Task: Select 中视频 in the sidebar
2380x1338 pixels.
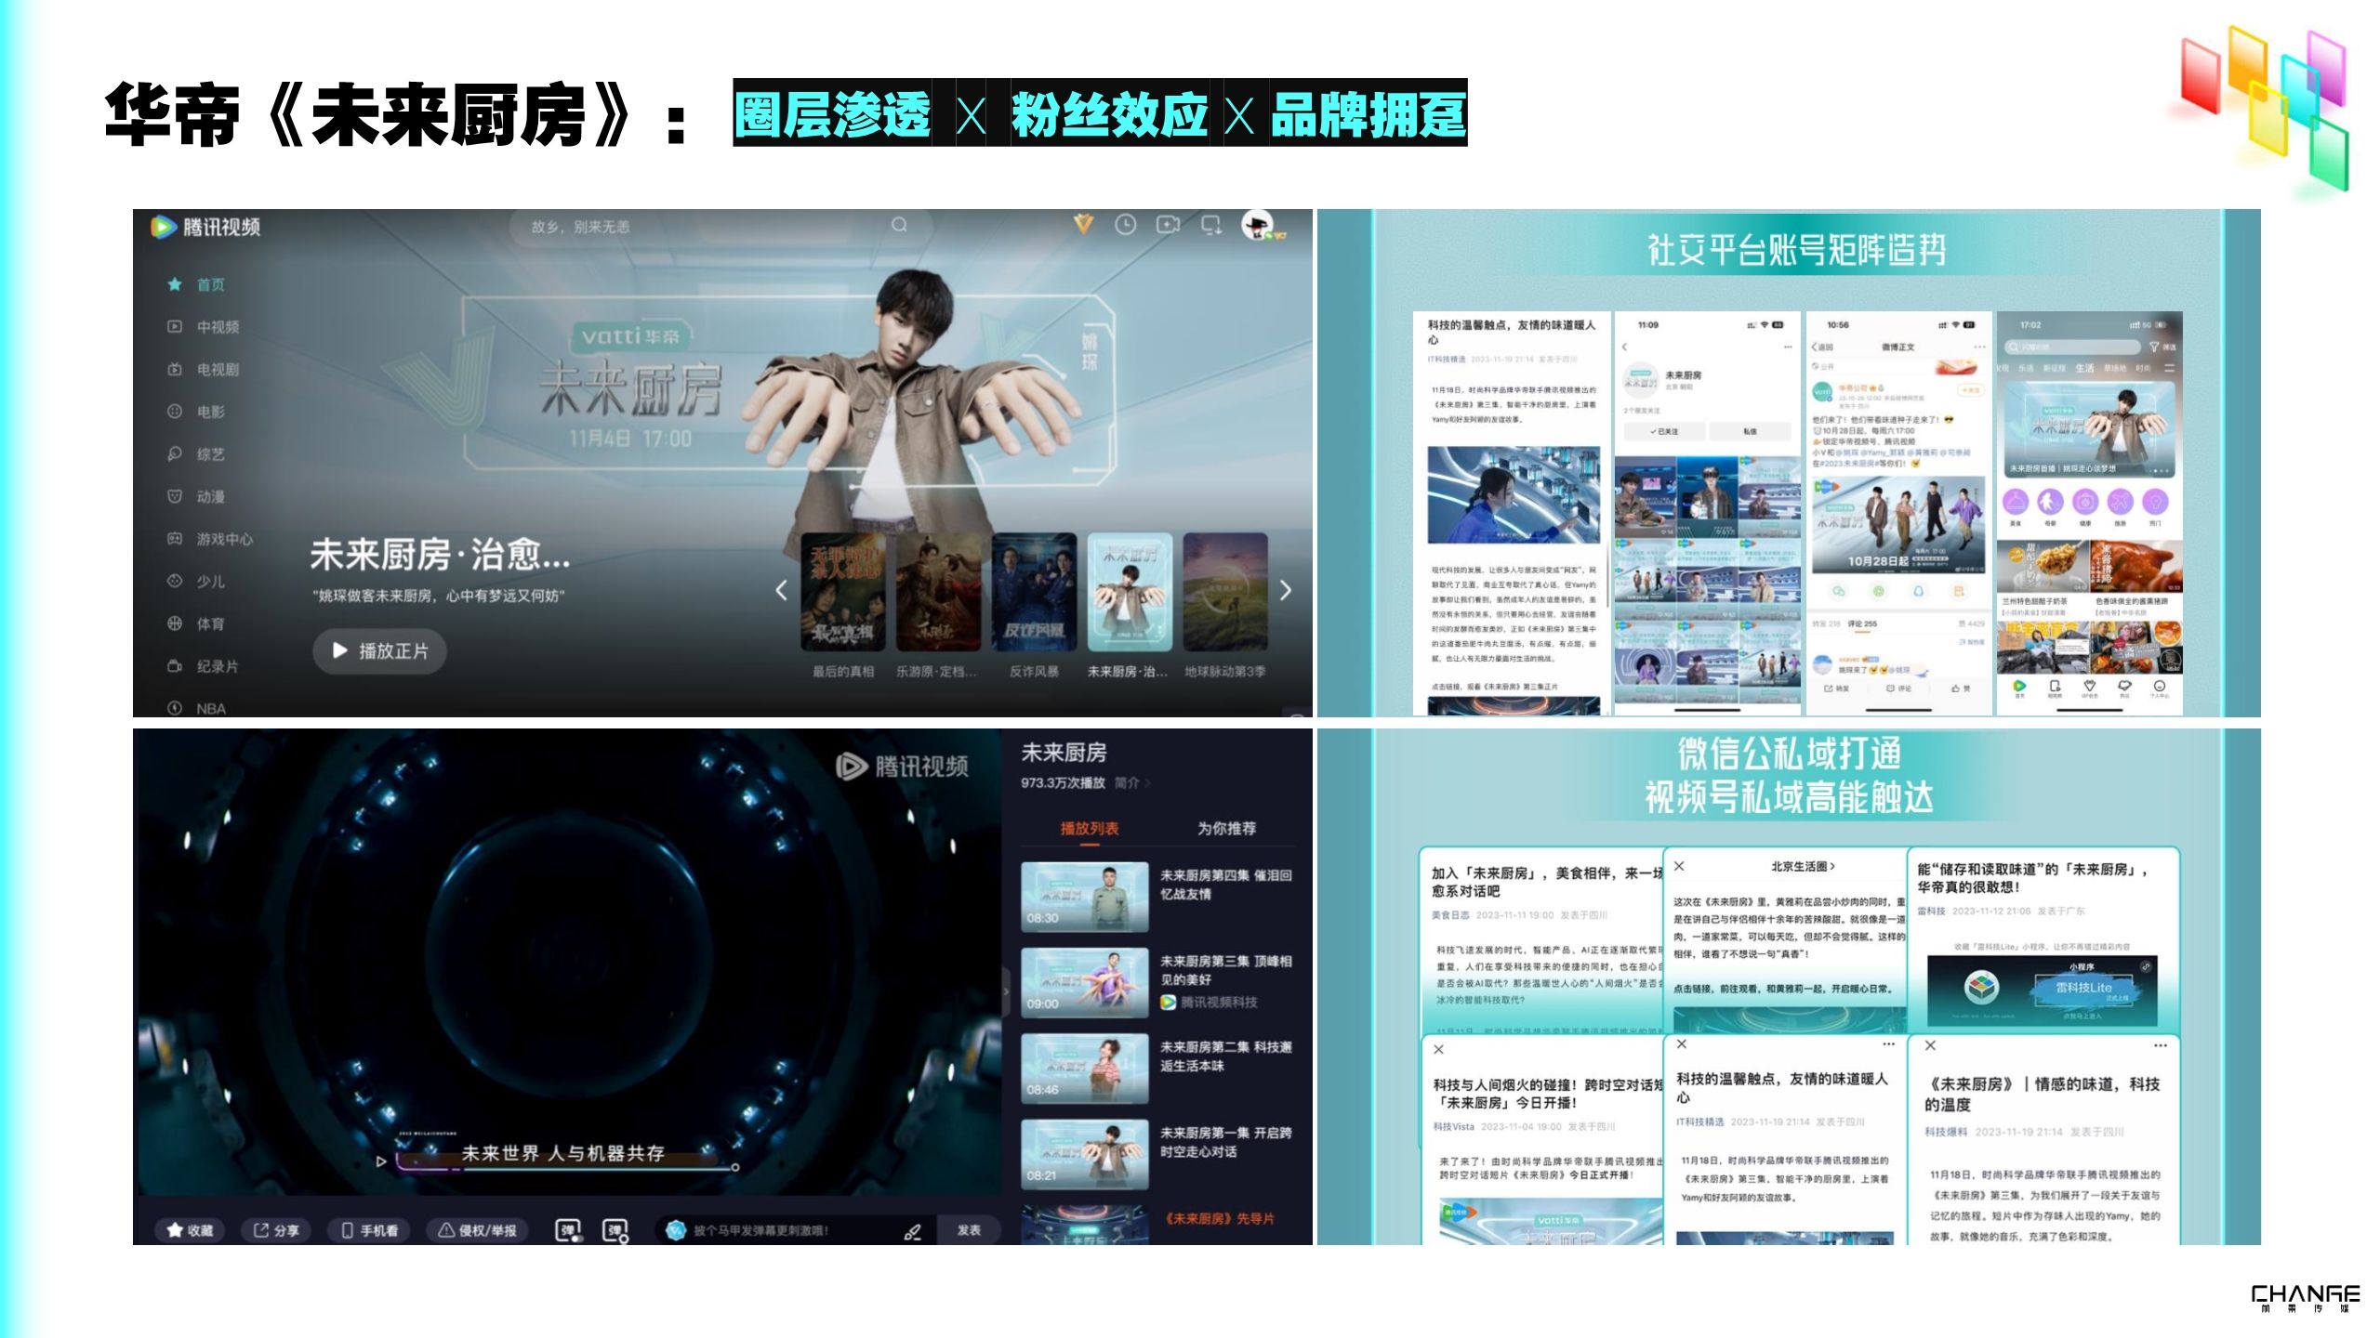Action: point(204,327)
